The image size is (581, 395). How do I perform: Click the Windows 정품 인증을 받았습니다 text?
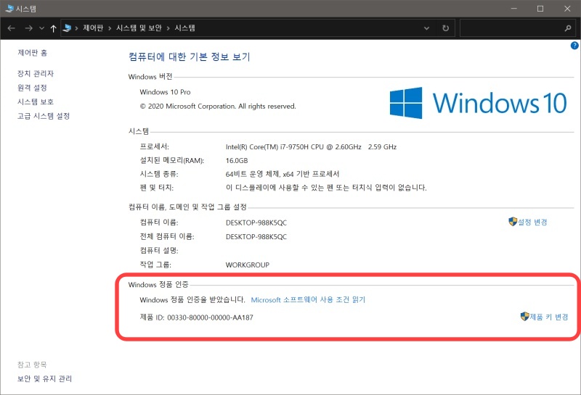(192, 300)
